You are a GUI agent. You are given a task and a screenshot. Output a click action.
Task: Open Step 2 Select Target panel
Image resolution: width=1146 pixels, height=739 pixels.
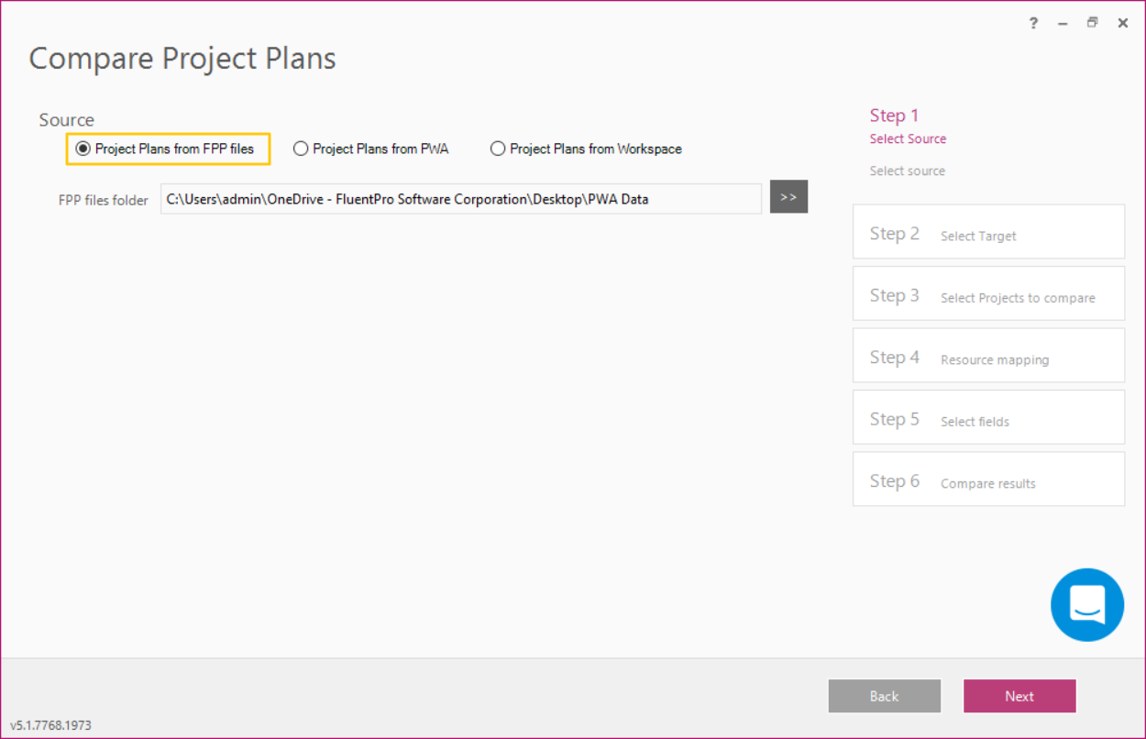pyautogui.click(x=988, y=232)
